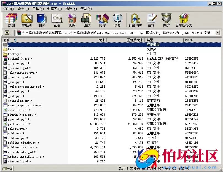Start the 查找 (Find) search icon

click(x=86, y=19)
